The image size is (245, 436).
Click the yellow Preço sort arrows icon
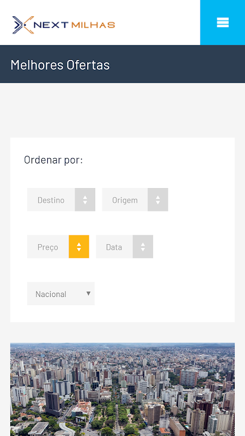(79, 247)
